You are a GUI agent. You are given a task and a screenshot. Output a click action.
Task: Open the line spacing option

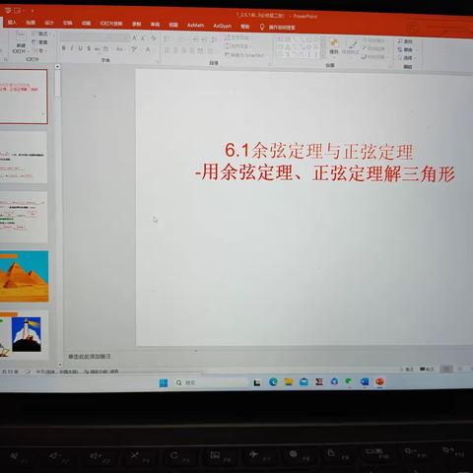tap(214, 40)
